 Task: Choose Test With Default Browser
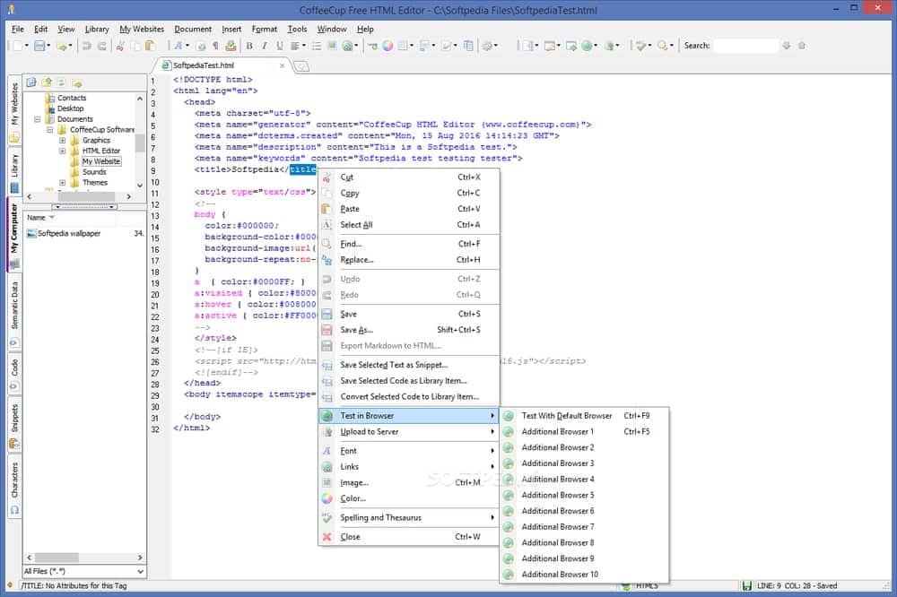(x=567, y=416)
